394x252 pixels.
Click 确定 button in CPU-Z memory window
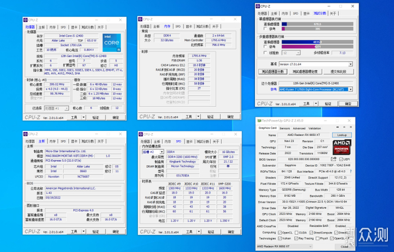click(230, 117)
